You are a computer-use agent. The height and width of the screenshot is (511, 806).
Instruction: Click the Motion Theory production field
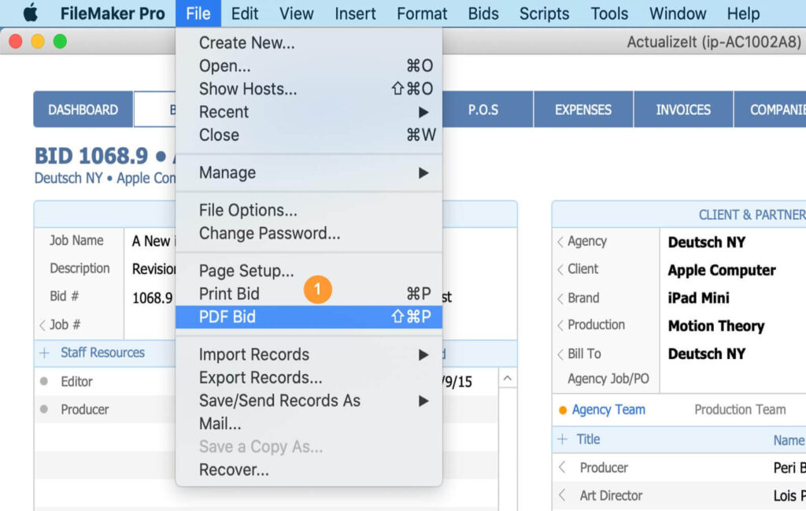[716, 326]
